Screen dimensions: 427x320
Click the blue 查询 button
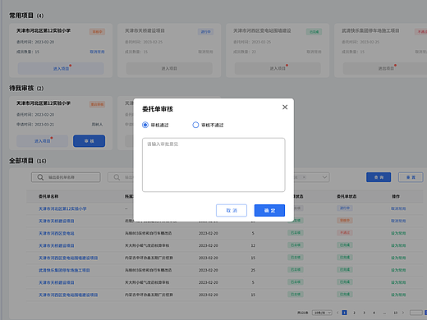tap(379, 177)
